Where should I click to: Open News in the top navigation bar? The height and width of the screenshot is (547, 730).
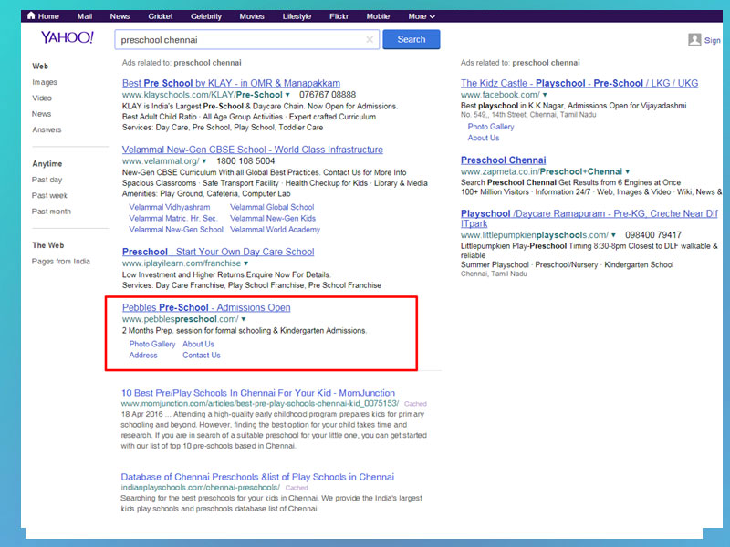(x=120, y=16)
